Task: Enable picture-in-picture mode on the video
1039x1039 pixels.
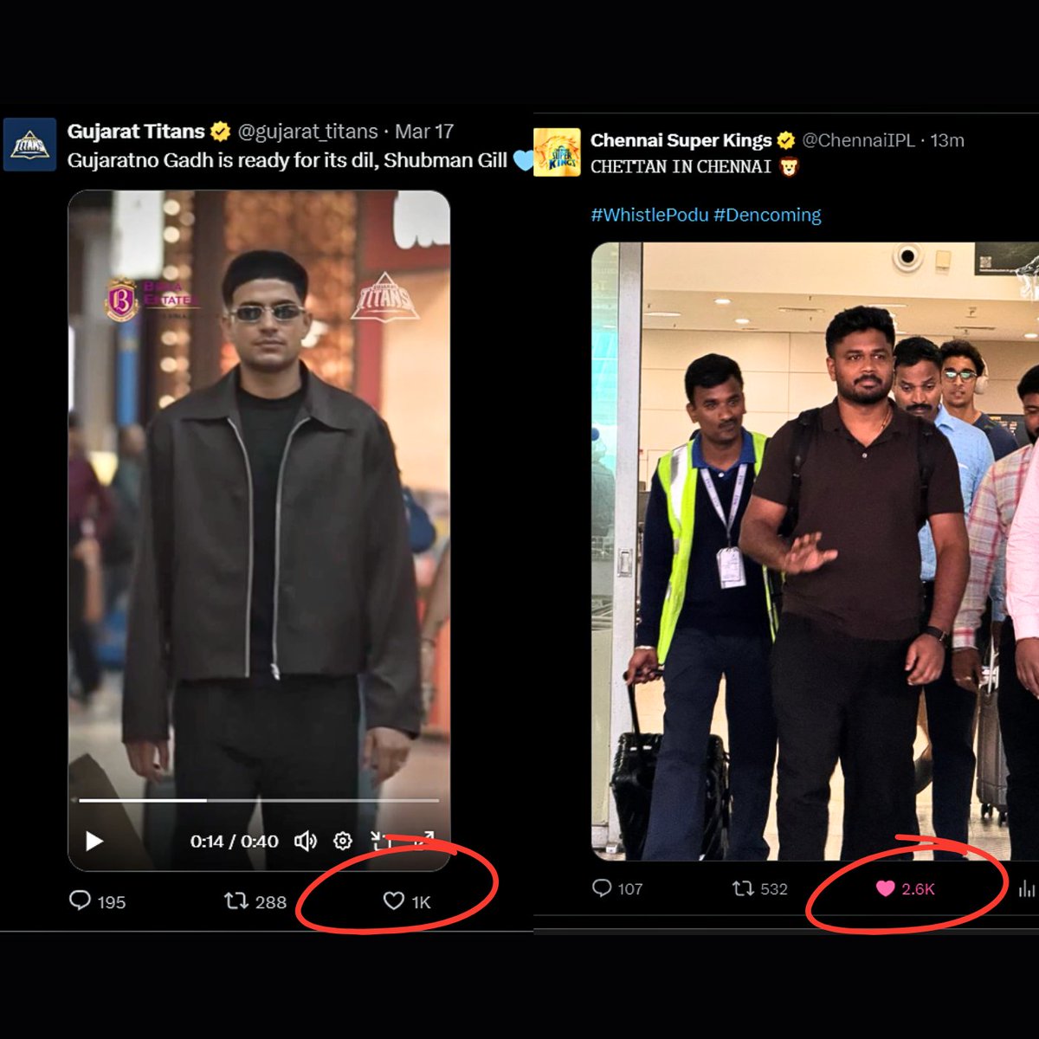Action: point(379,841)
